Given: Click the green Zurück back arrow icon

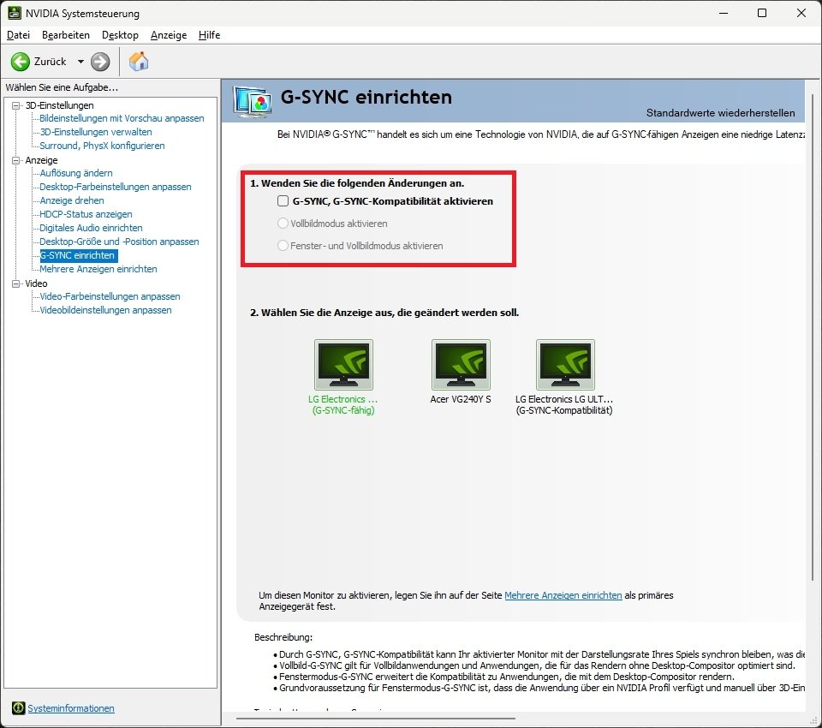Looking at the screenshot, I should (21, 62).
